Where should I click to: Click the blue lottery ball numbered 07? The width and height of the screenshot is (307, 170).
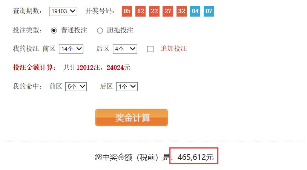(209, 11)
